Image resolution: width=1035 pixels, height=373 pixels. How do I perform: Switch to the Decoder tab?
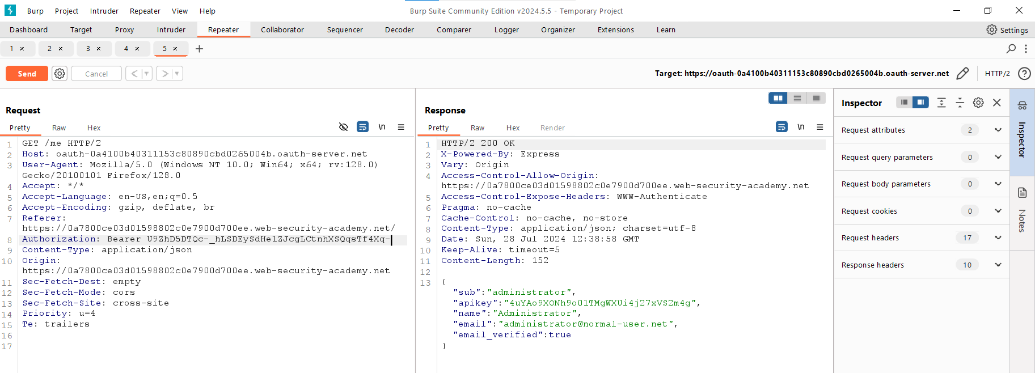399,29
